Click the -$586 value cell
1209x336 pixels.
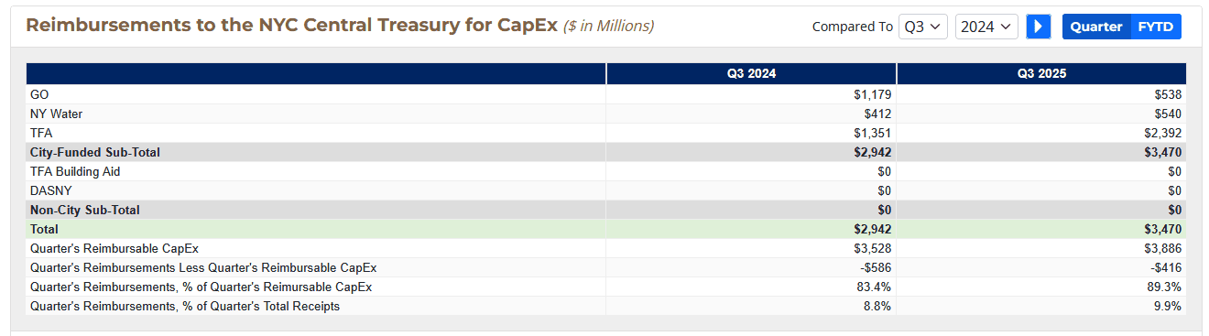click(x=751, y=267)
